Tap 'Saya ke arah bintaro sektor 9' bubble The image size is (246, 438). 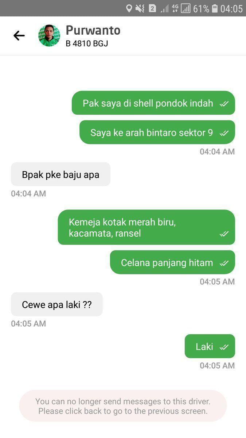(157, 132)
